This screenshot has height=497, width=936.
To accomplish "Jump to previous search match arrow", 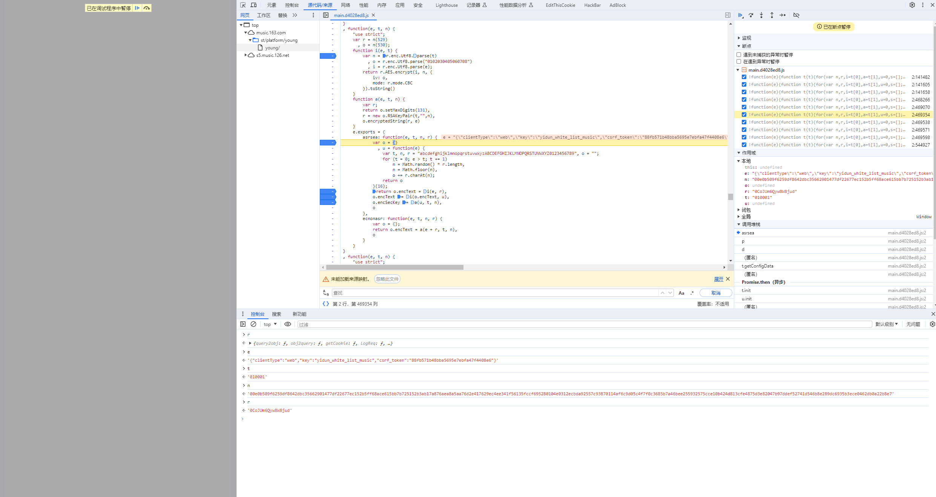I will (x=663, y=293).
